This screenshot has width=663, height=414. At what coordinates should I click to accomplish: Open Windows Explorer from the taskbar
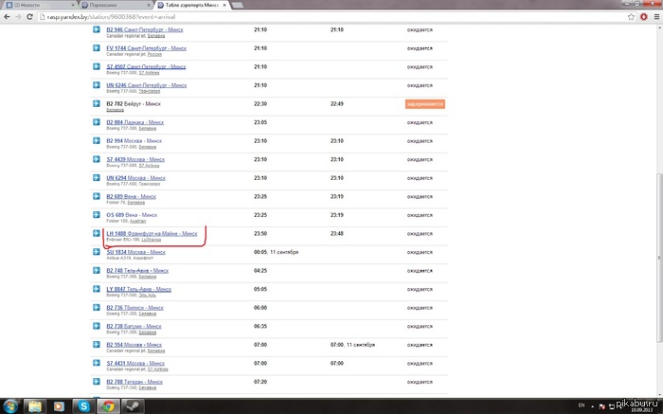pyautogui.click(x=35, y=406)
